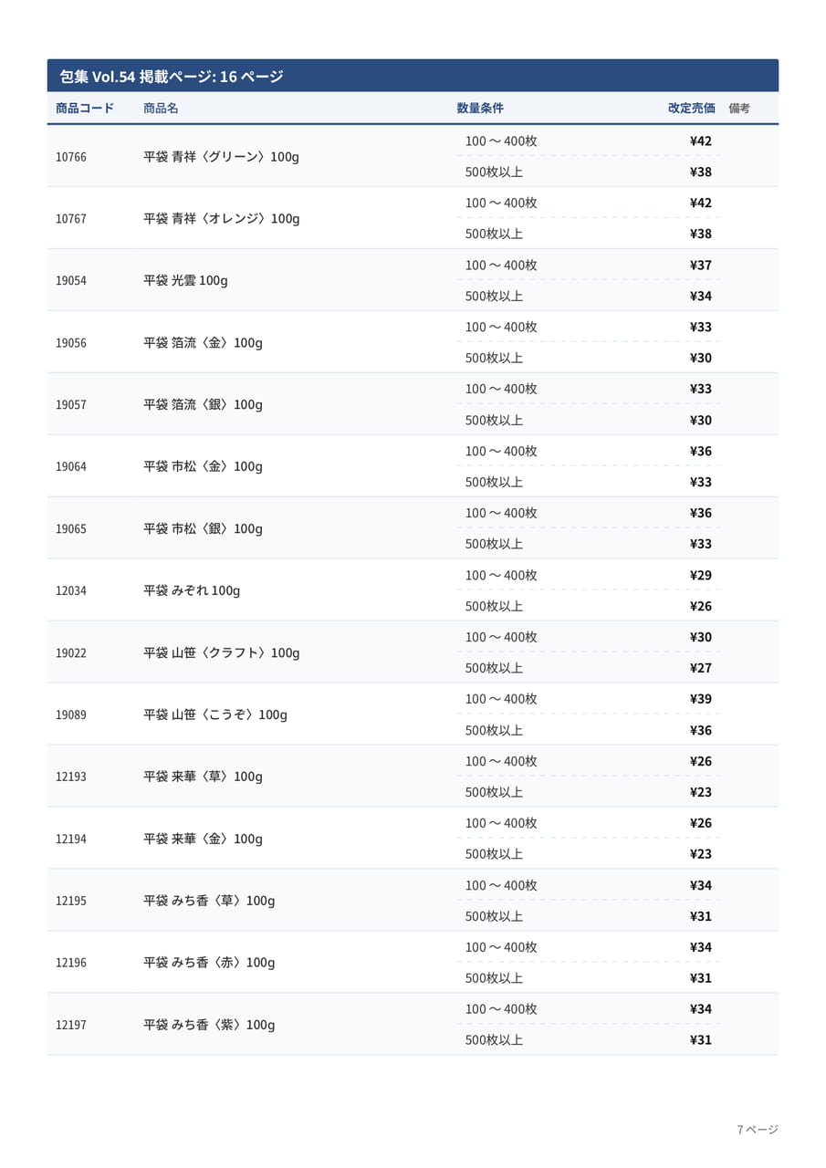Screen dimensions: 826x1168
Task: Click the 平袋 みぞれ 100g entry
Action: click(192, 590)
